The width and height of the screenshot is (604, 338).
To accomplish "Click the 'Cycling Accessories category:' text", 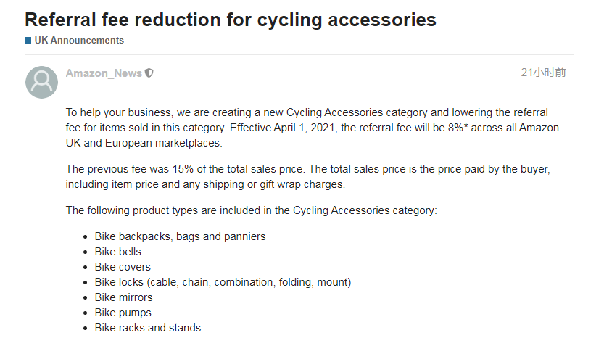I will pos(365,210).
